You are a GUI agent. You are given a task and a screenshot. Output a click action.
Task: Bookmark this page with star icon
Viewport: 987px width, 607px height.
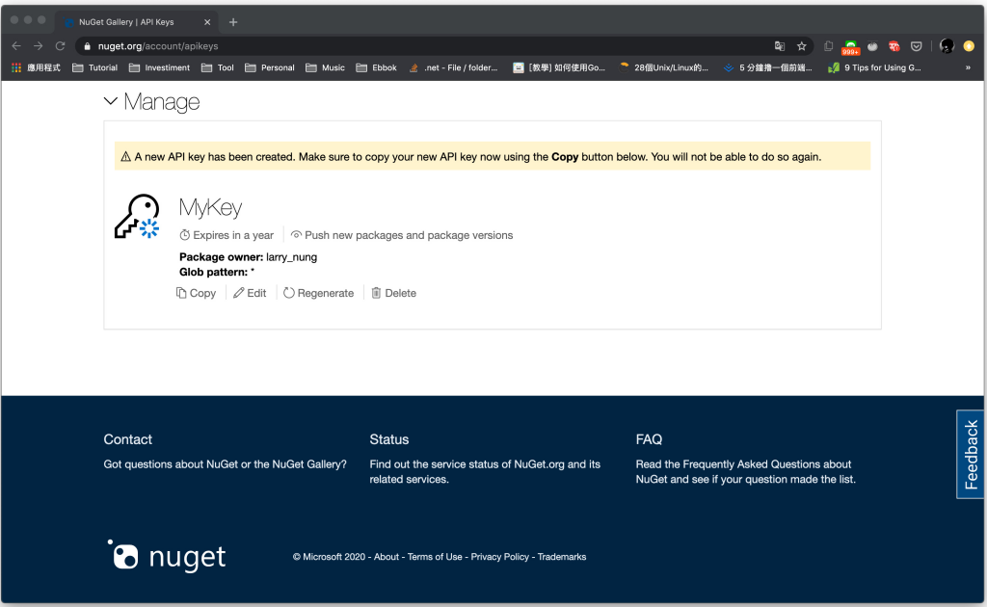[801, 46]
